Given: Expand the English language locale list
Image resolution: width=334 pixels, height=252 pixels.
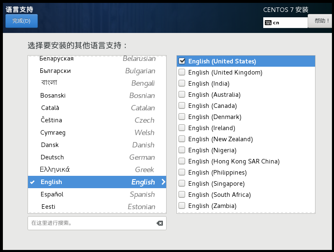Looking at the screenshot, I should click(162, 182).
